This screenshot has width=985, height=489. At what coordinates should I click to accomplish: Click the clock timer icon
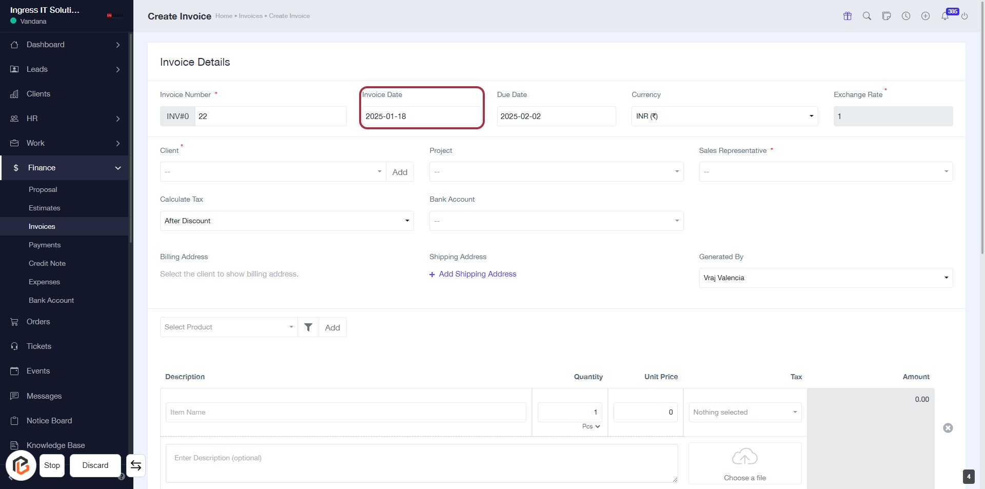[x=906, y=16]
